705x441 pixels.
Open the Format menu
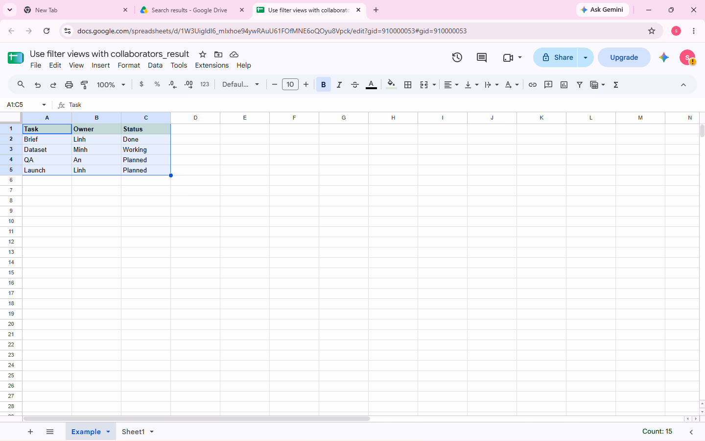[129, 65]
